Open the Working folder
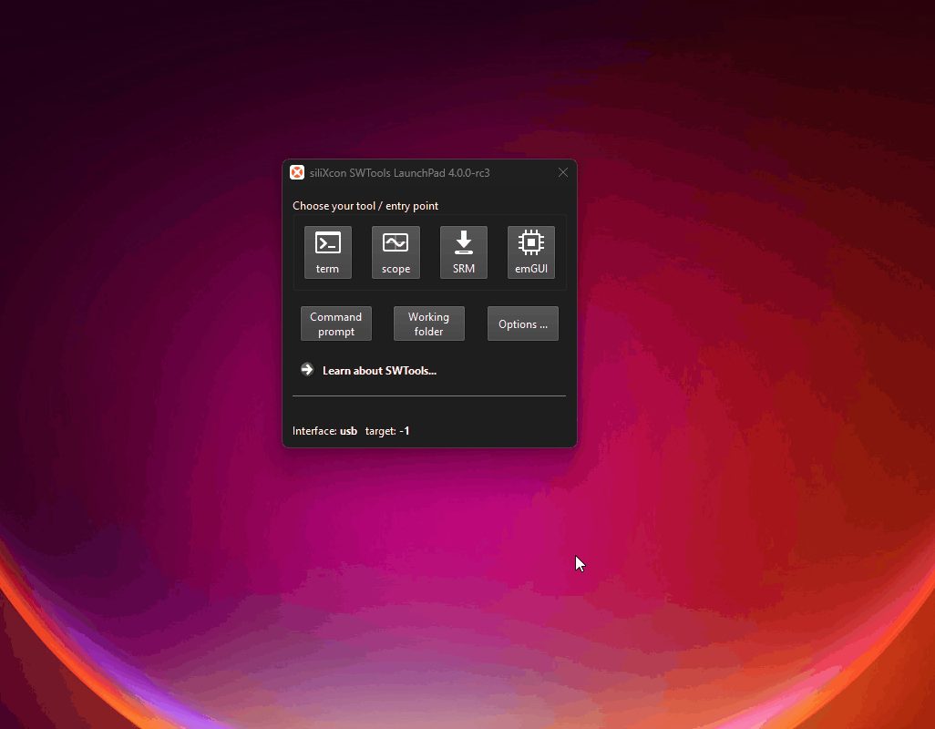Screen dimensions: 935x729 pos(428,323)
